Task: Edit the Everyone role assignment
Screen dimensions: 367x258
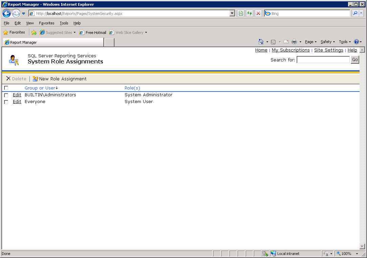Action: tap(17, 101)
